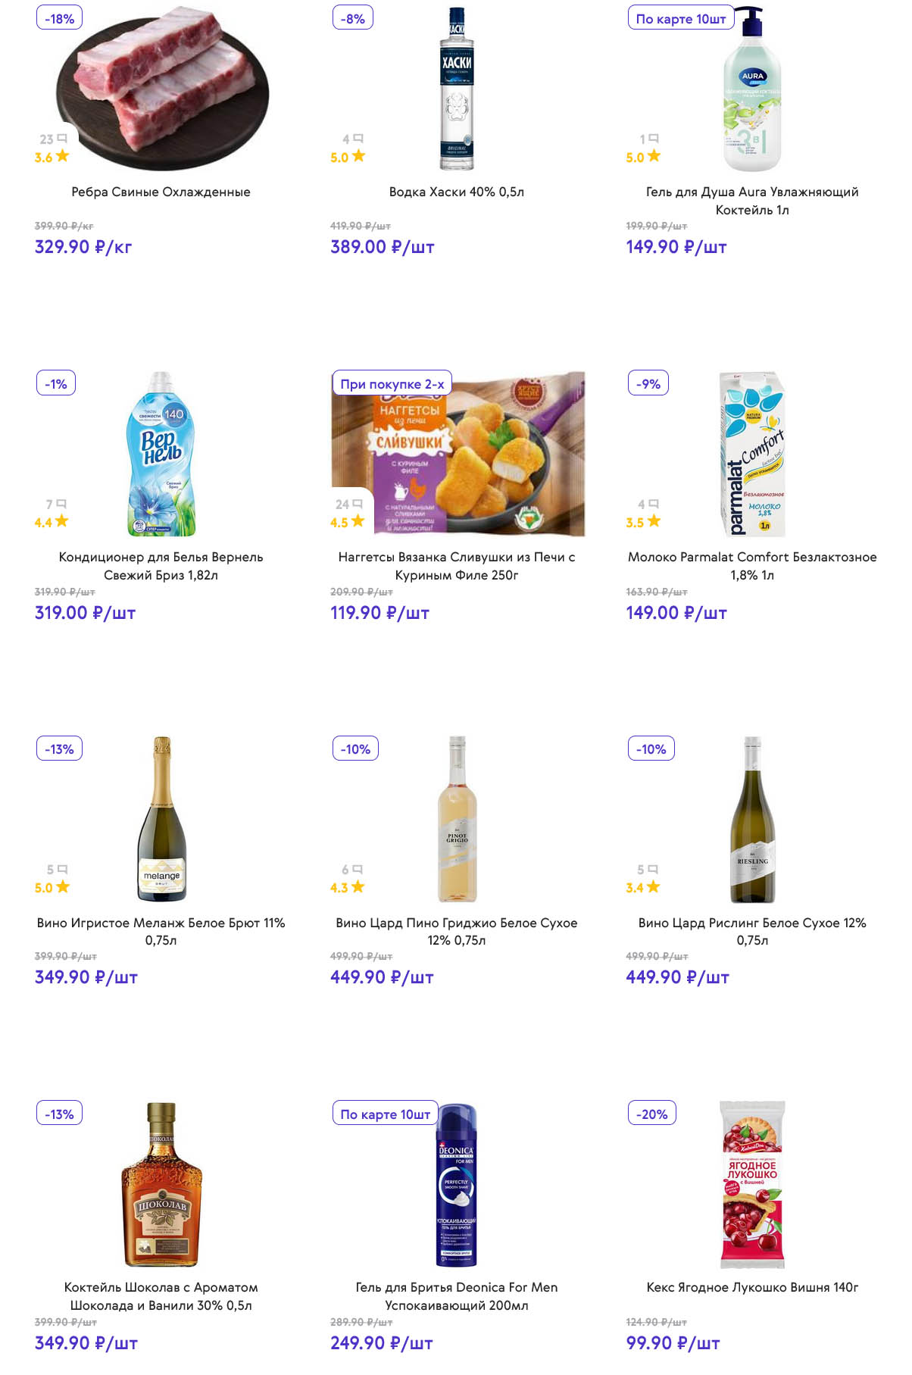The width and height of the screenshot is (912, 1375).
Task: Open the 'Водка Хаски 40% 0,5л' product link
Action: [456, 192]
